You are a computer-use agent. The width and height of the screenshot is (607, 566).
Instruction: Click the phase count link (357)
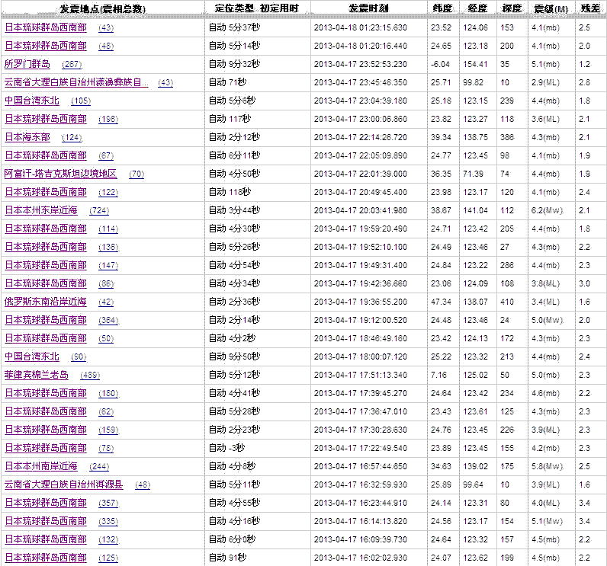[x=108, y=504]
